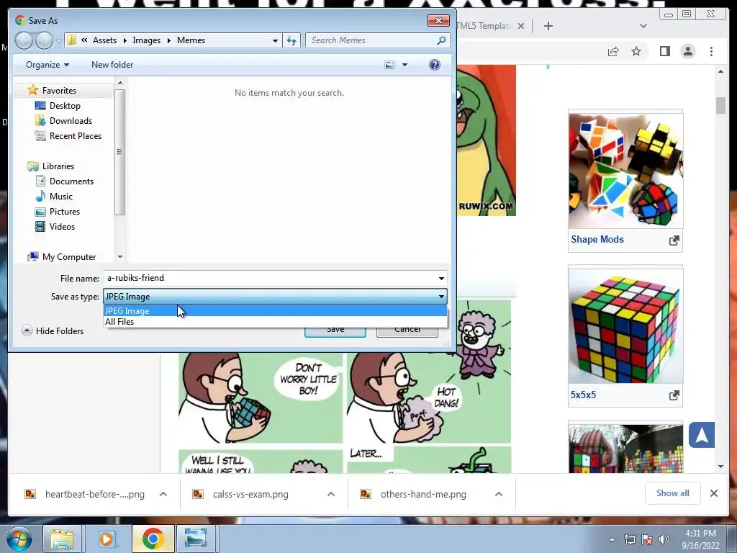Select My Computer in navigation pane
Image resolution: width=737 pixels, height=553 pixels.
pos(68,257)
